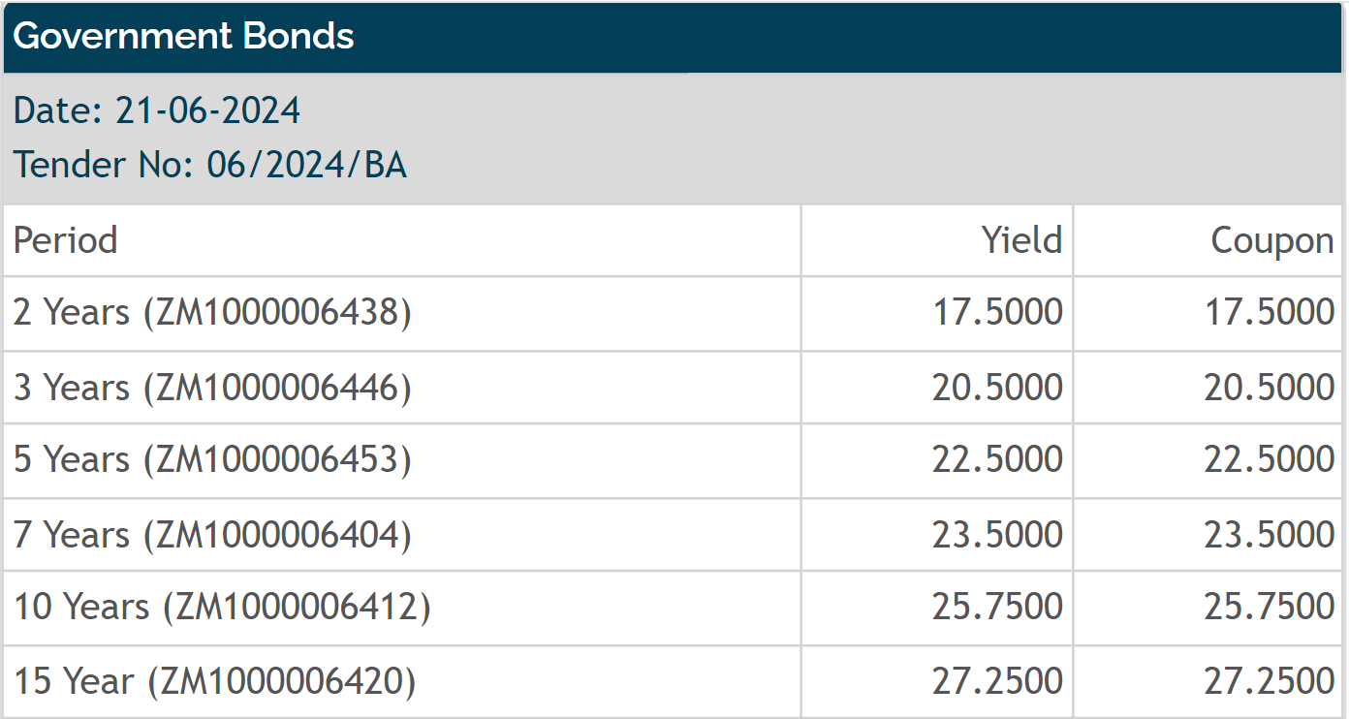Click the Coupon column header
The width and height of the screenshot is (1349, 719).
[1272, 239]
